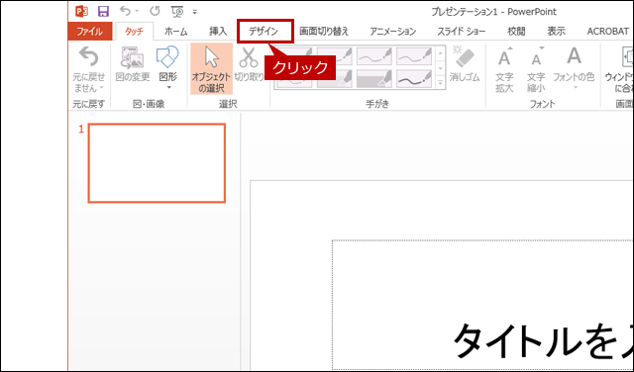Click the PowerPoint application logo icon
Image resolution: width=634 pixels, height=372 pixels.
pyautogui.click(x=81, y=11)
